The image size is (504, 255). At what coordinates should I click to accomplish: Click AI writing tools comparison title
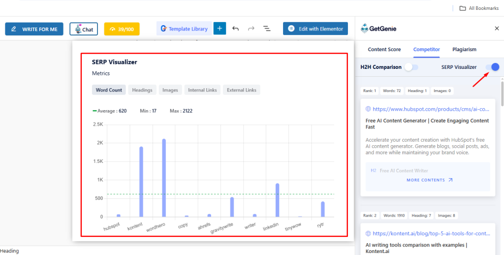click(416, 248)
